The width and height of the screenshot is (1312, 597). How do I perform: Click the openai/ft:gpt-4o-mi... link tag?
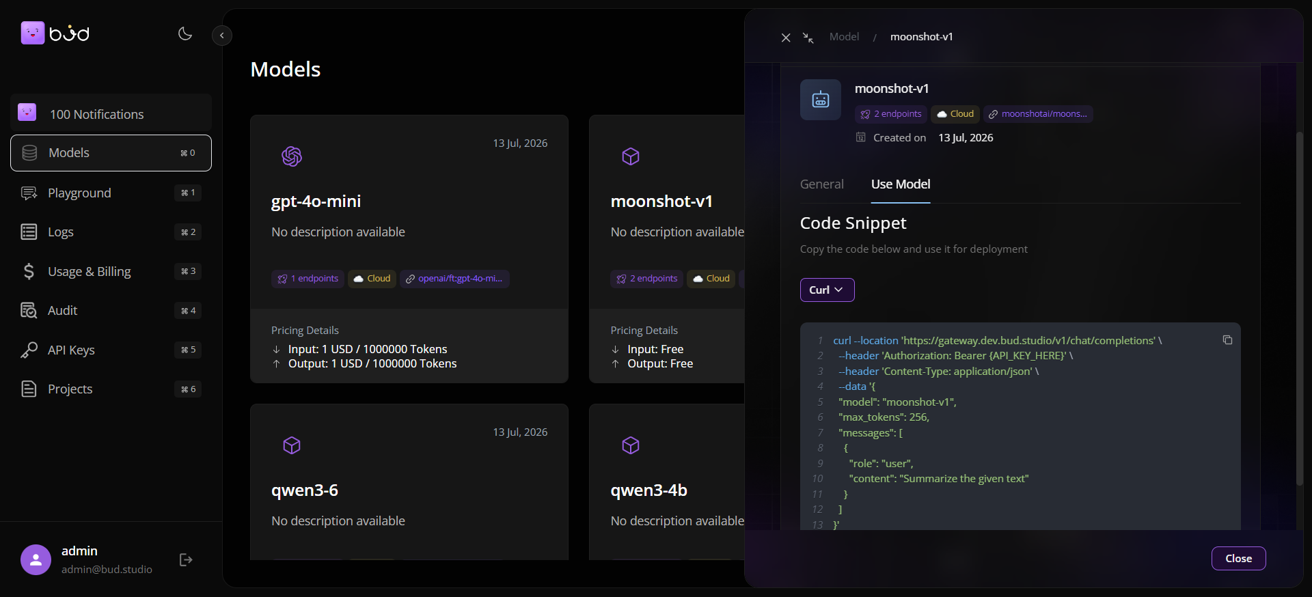(454, 279)
